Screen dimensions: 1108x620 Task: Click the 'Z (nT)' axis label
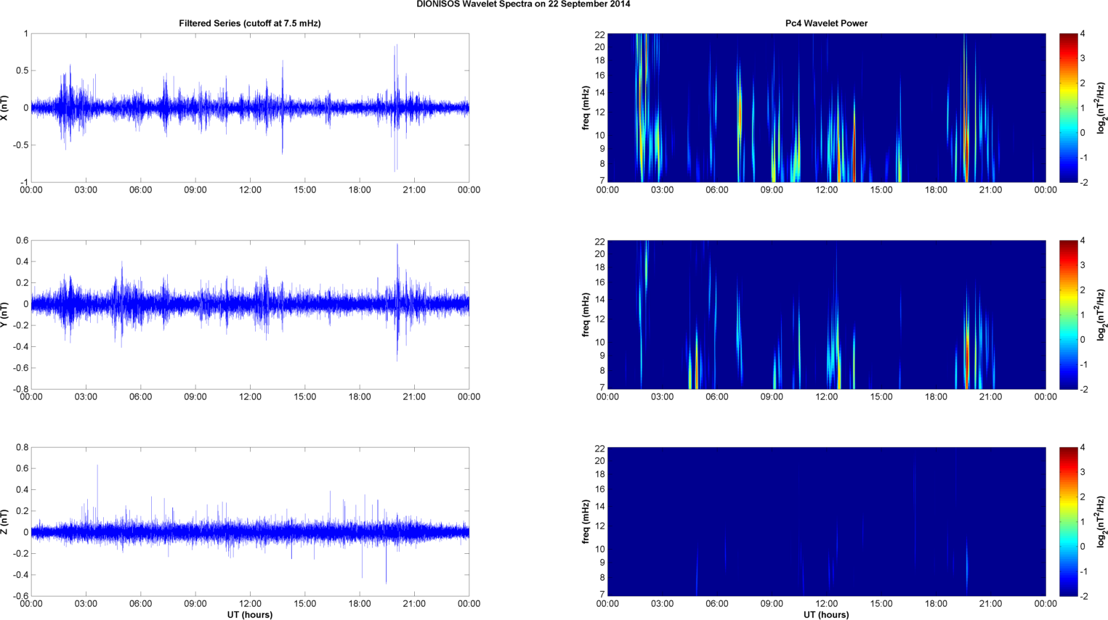point(5,521)
